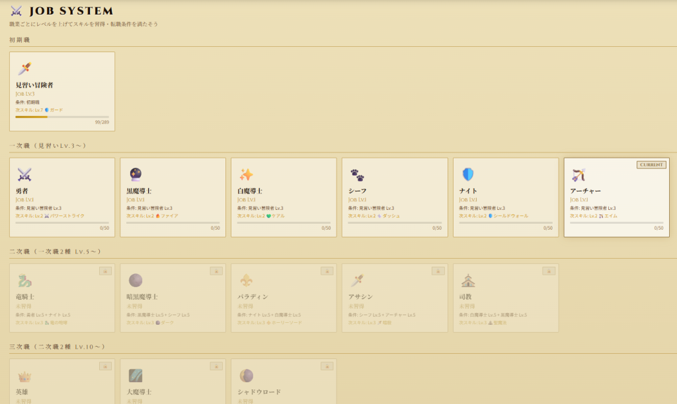
Task: Click the lock icon on アサシン card
Action: pos(438,271)
